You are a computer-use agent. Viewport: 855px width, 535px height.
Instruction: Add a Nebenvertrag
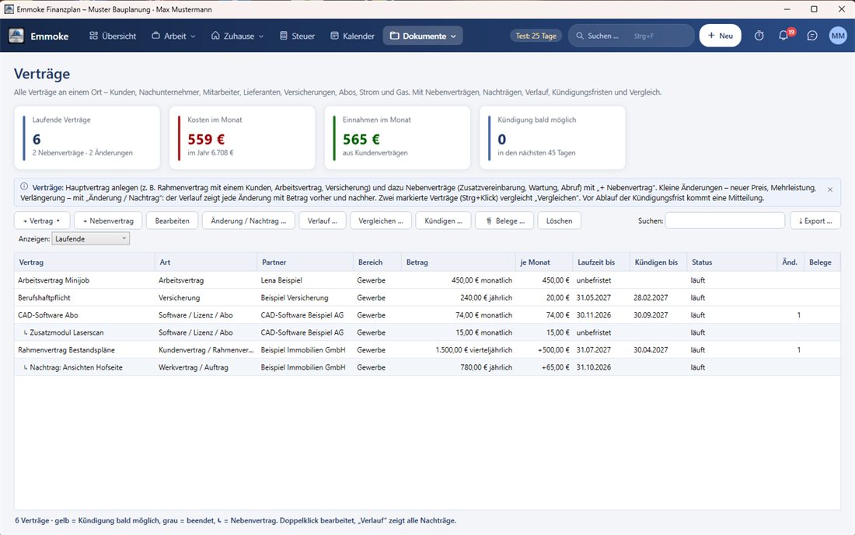(108, 221)
